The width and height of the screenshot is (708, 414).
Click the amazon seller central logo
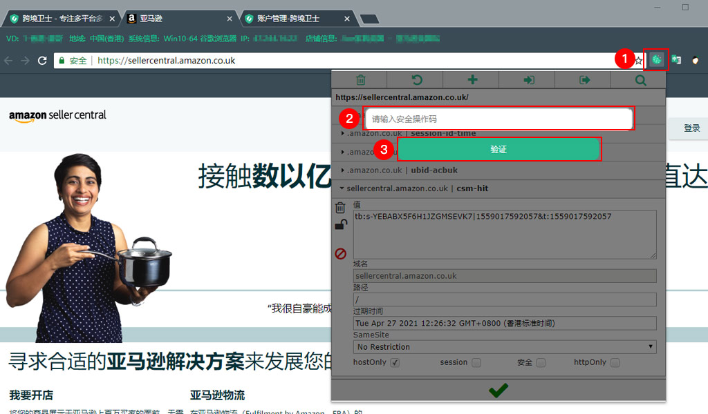[x=57, y=116]
